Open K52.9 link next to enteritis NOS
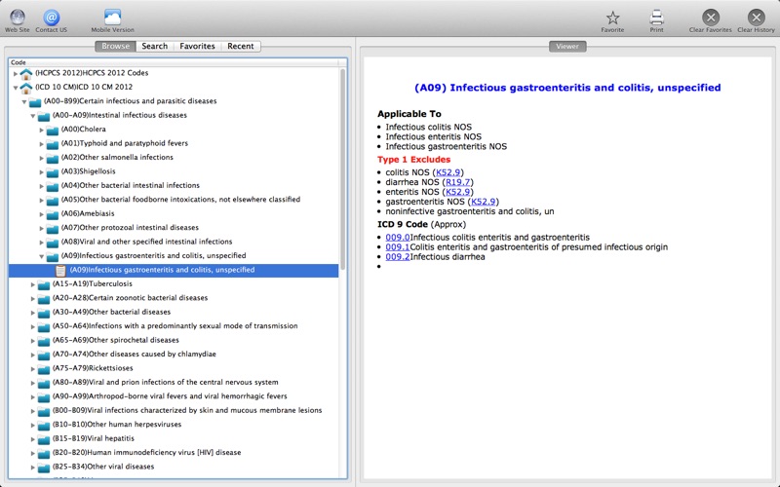Image resolution: width=780 pixels, height=487 pixels. tap(457, 192)
